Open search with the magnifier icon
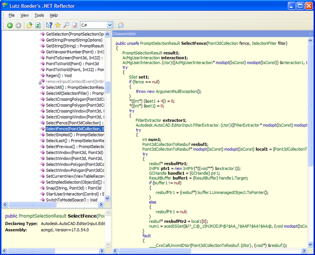The width and height of the screenshot is (315, 255). 66,25
